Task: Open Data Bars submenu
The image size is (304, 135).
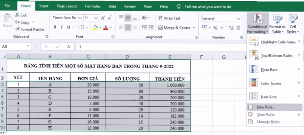Action: (x=275, y=70)
